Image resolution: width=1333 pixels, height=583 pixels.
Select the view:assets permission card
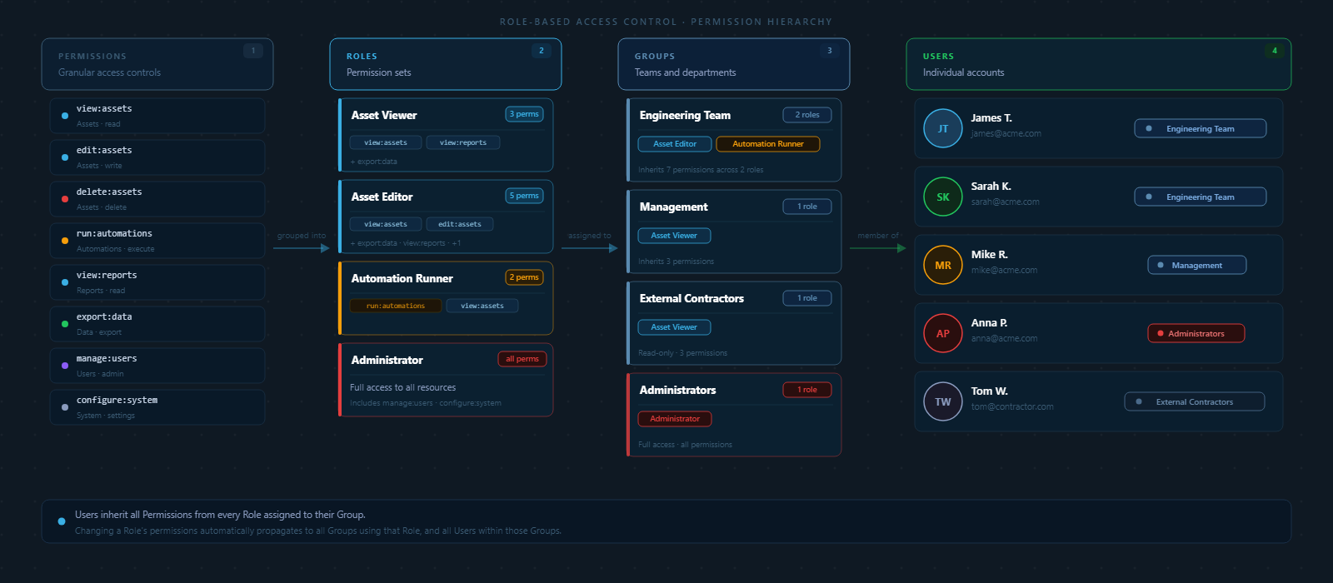(157, 116)
